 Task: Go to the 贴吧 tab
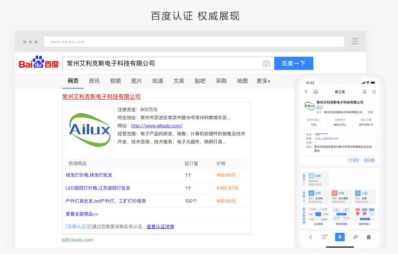click(200, 81)
